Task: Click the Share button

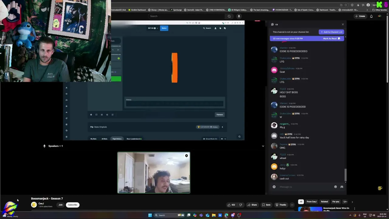Action: click(x=252, y=205)
